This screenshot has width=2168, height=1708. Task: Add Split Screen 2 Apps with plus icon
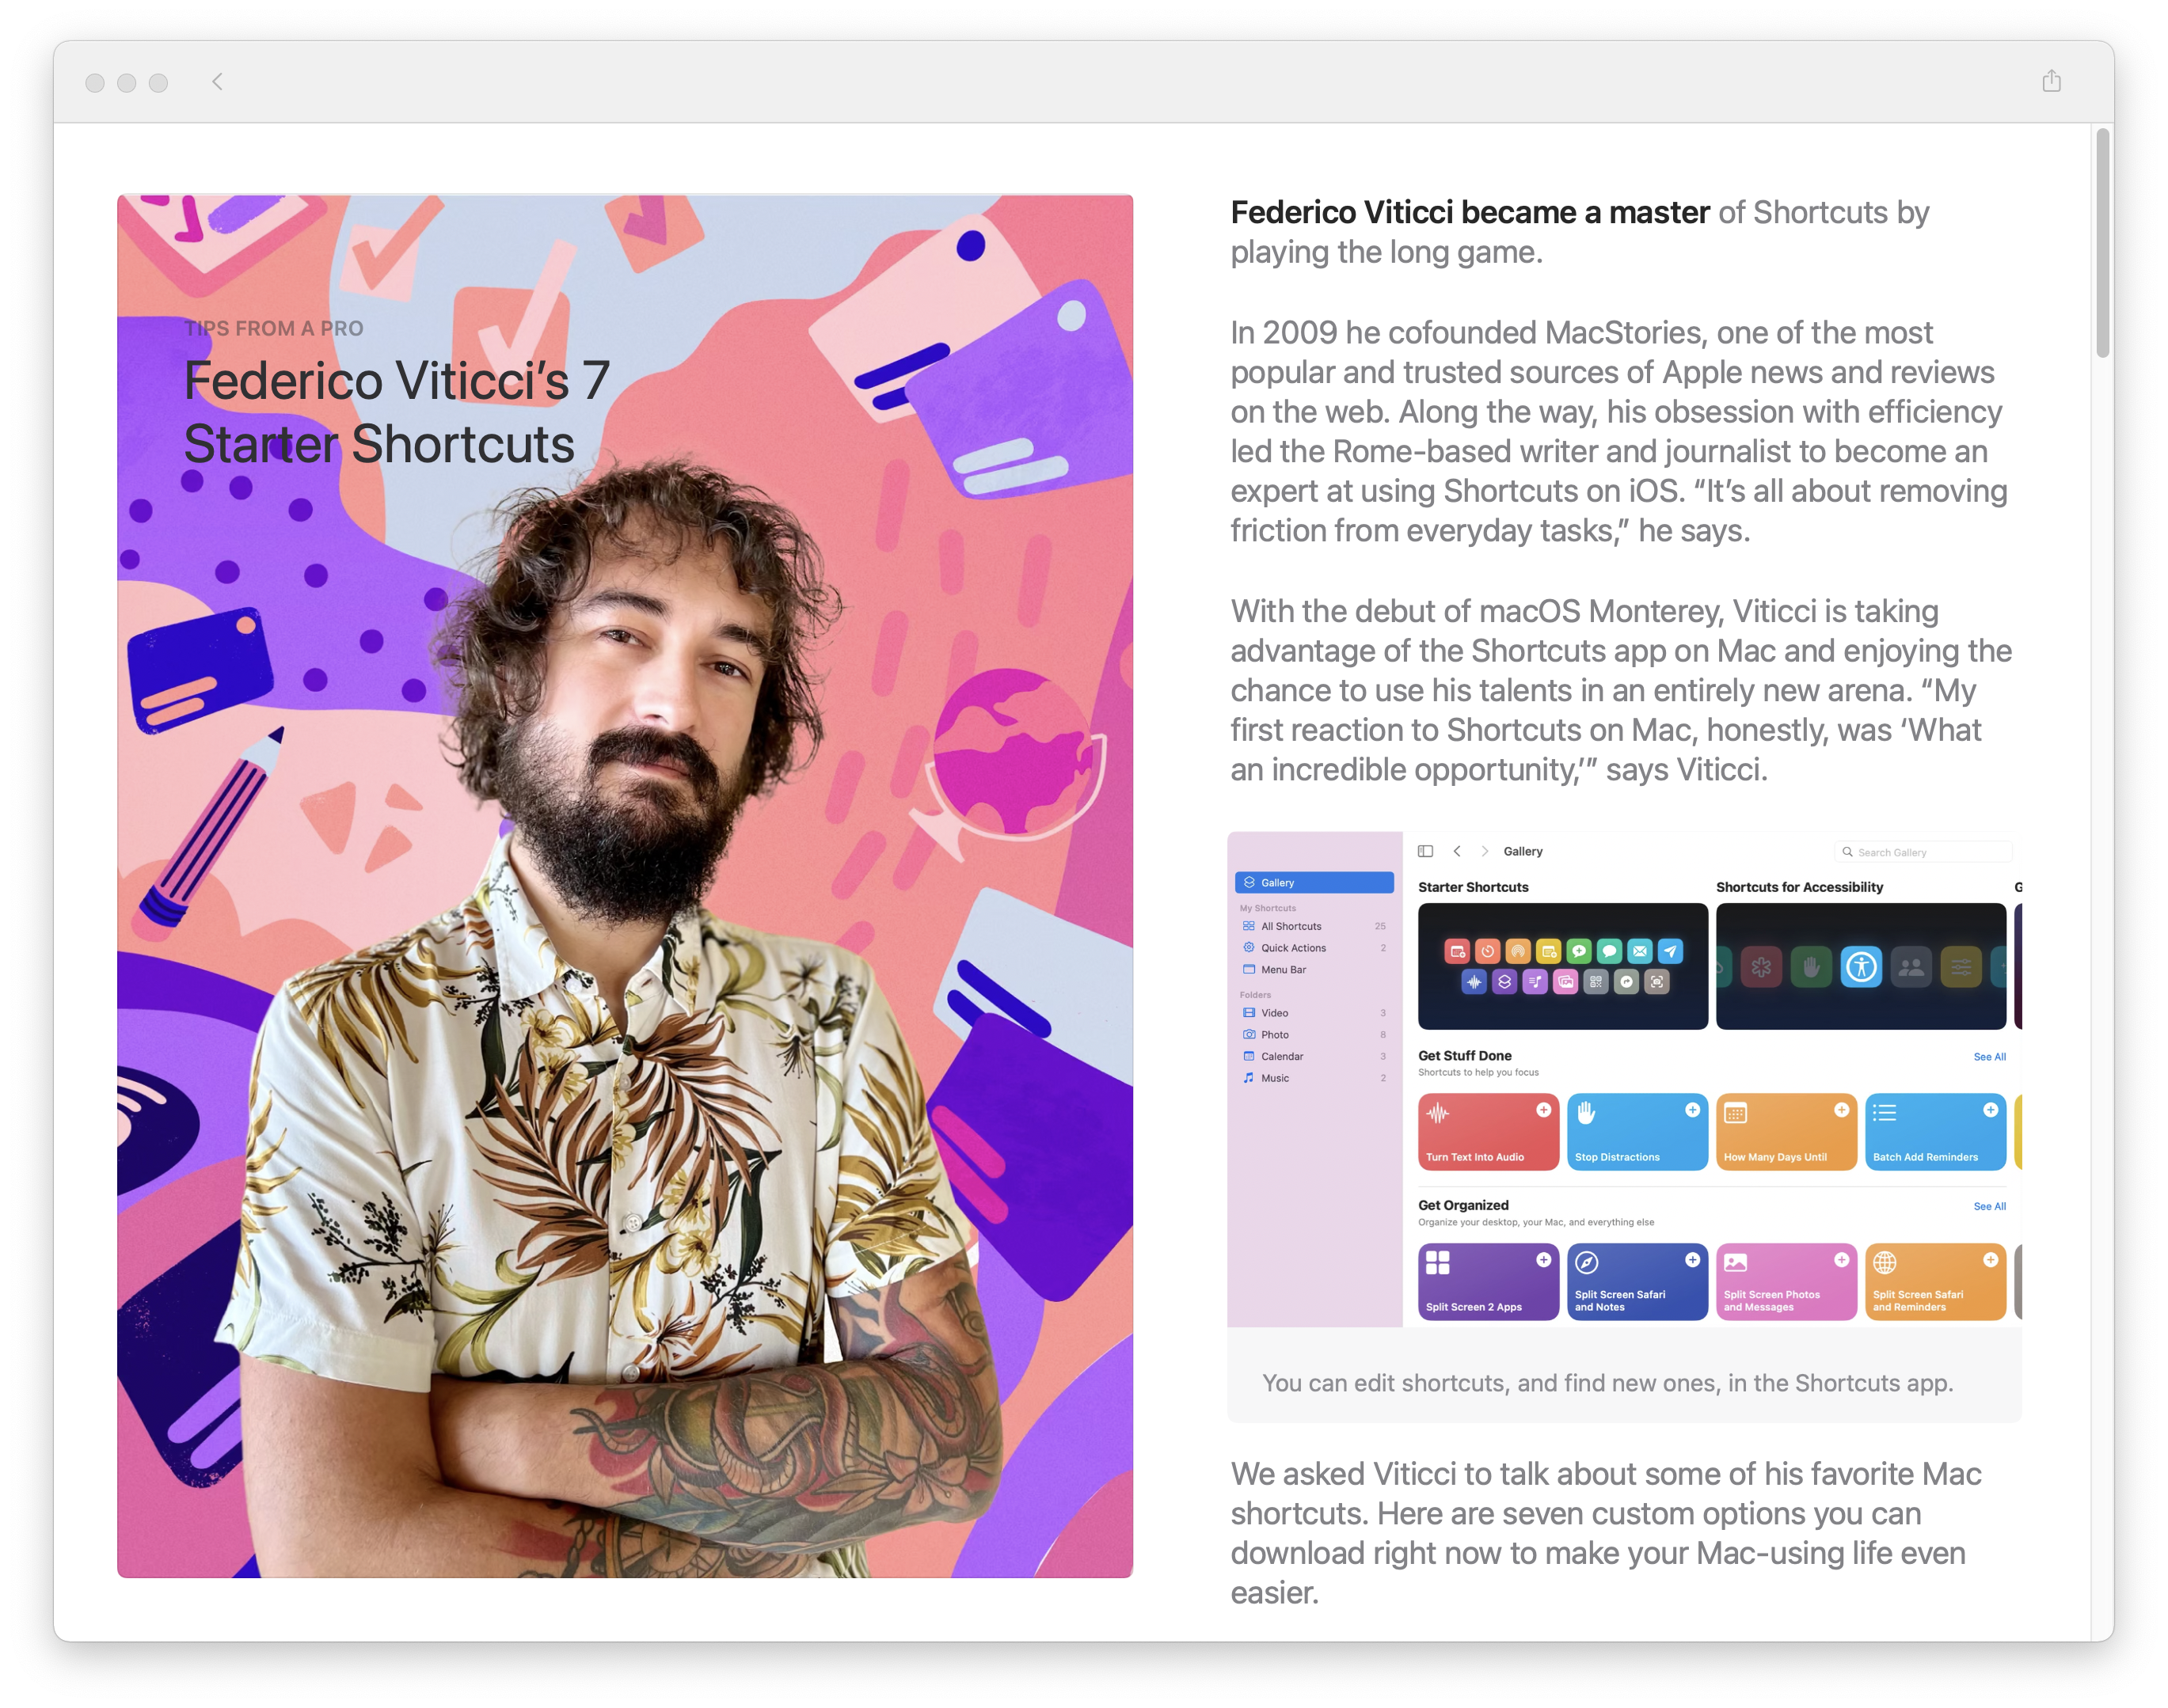click(x=1544, y=1260)
